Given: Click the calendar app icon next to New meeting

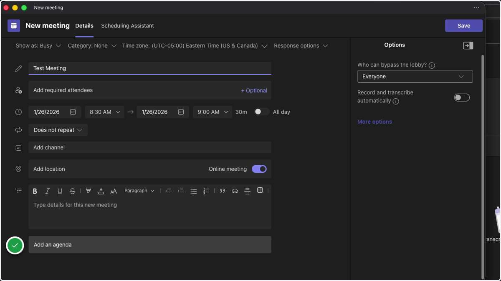Looking at the screenshot, I should (x=14, y=26).
